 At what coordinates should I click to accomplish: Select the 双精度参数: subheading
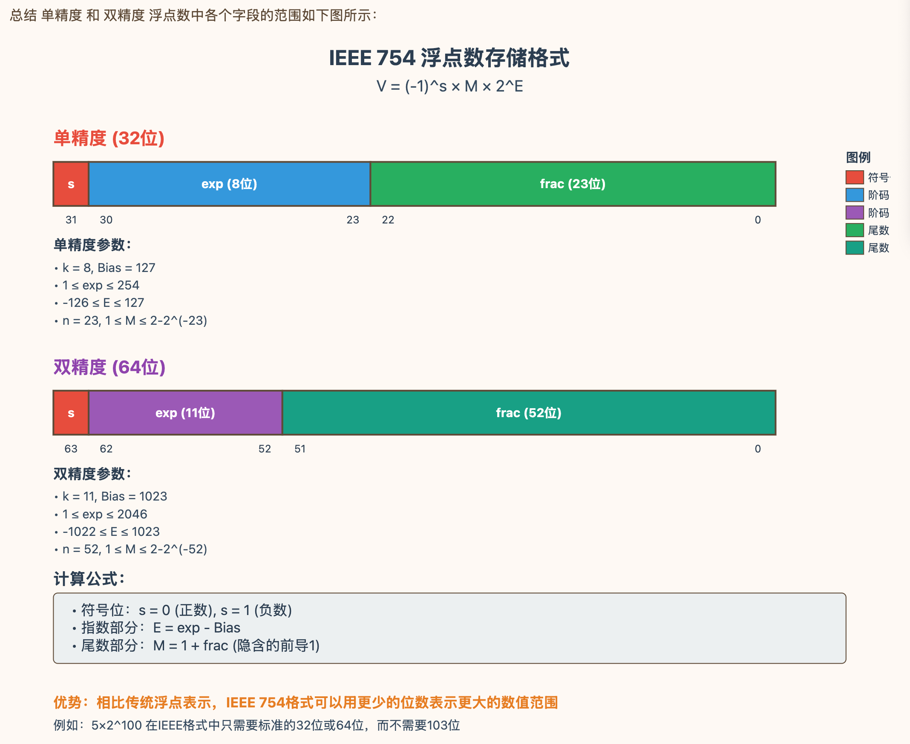pos(92,474)
